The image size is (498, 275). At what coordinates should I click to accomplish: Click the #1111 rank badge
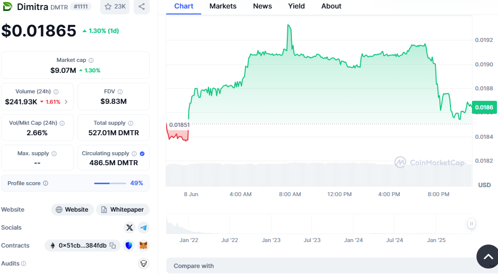click(x=81, y=6)
